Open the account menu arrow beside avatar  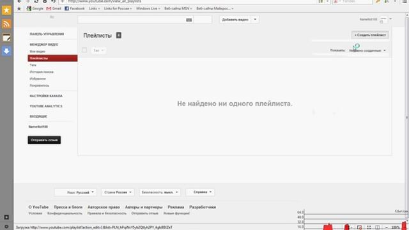point(390,19)
